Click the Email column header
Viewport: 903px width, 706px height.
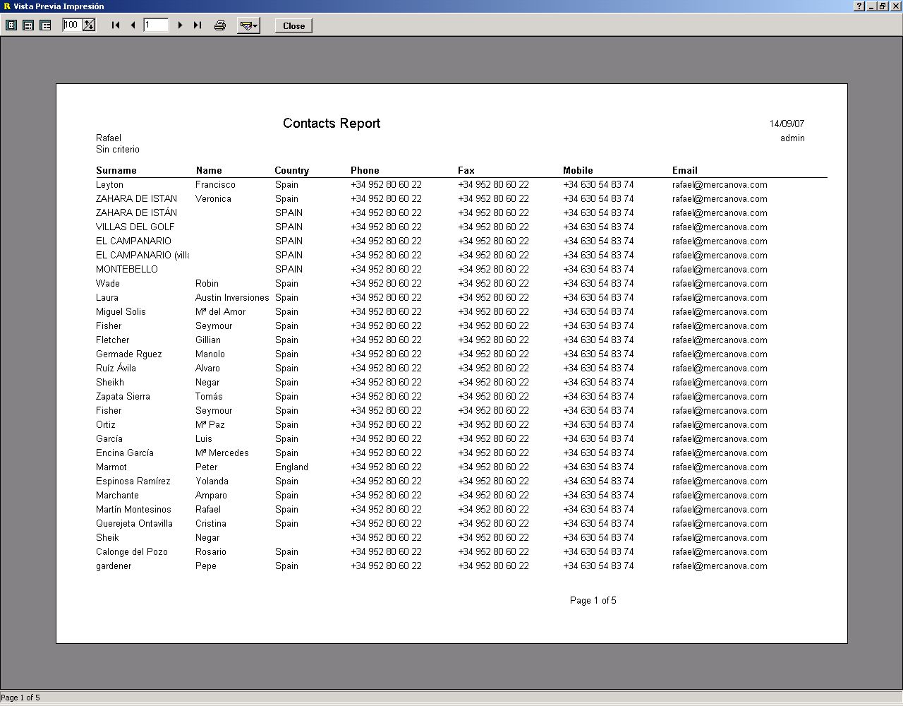tap(685, 170)
